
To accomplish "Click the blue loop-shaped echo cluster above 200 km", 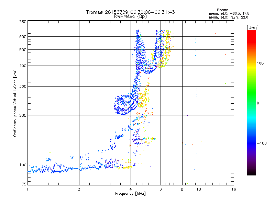I will (123, 105).
